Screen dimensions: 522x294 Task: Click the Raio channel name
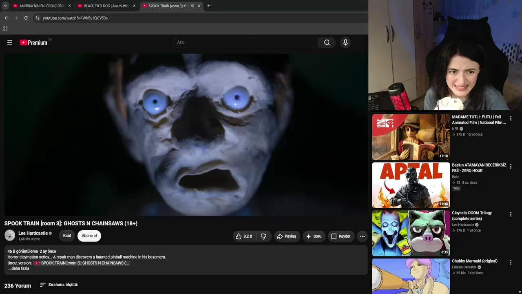coord(455,177)
